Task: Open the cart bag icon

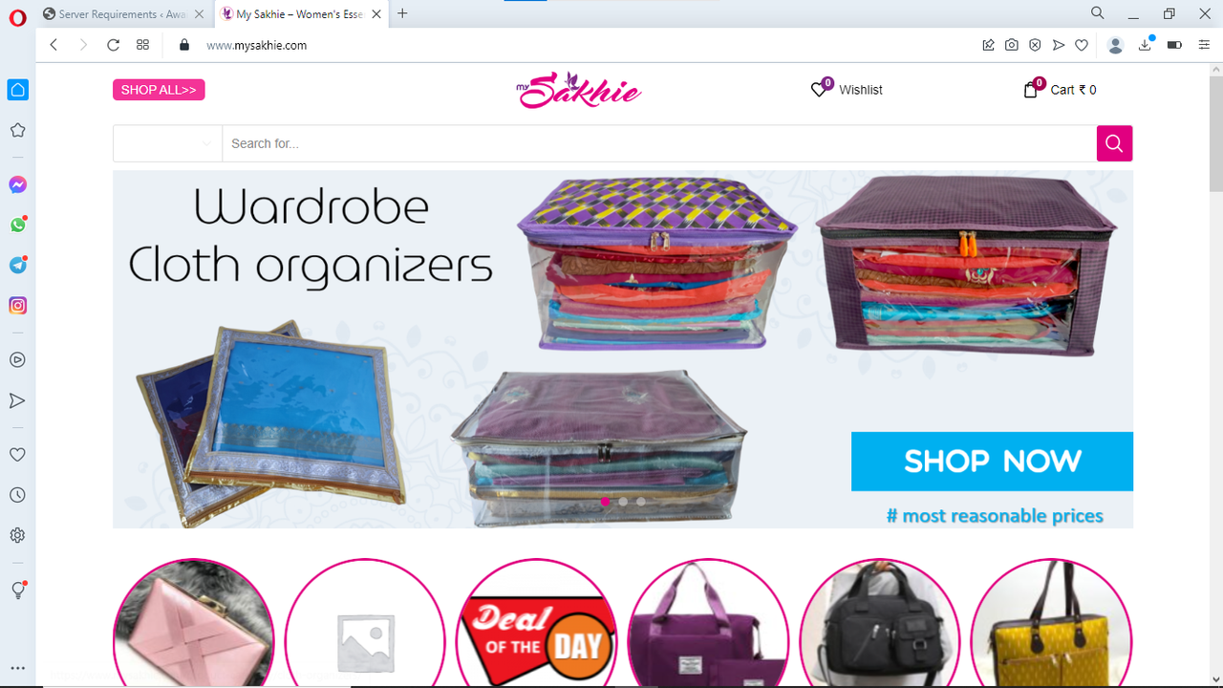Action: 1030,90
